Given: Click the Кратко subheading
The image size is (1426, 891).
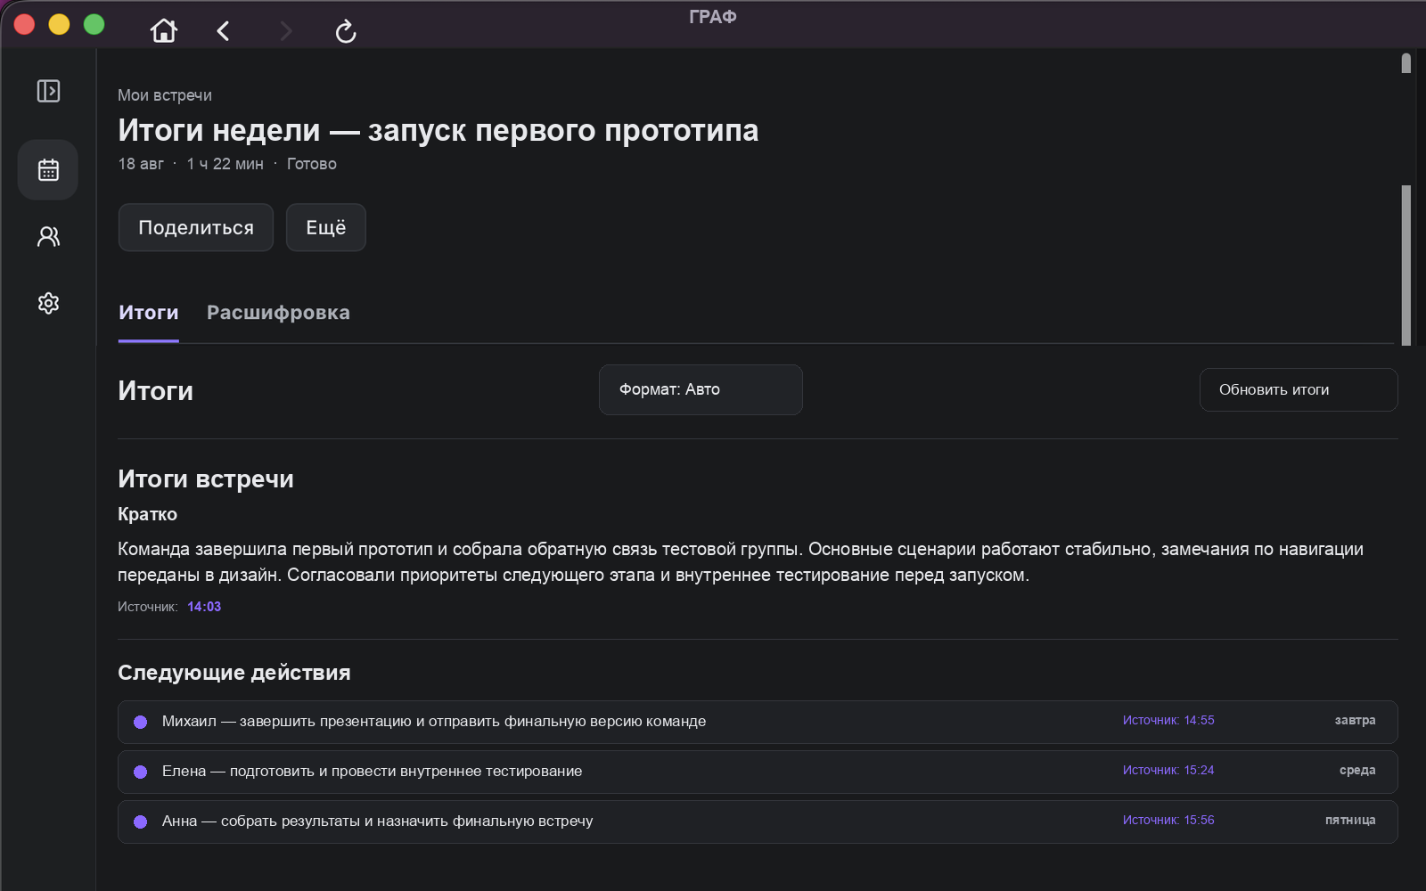Looking at the screenshot, I should [147, 514].
